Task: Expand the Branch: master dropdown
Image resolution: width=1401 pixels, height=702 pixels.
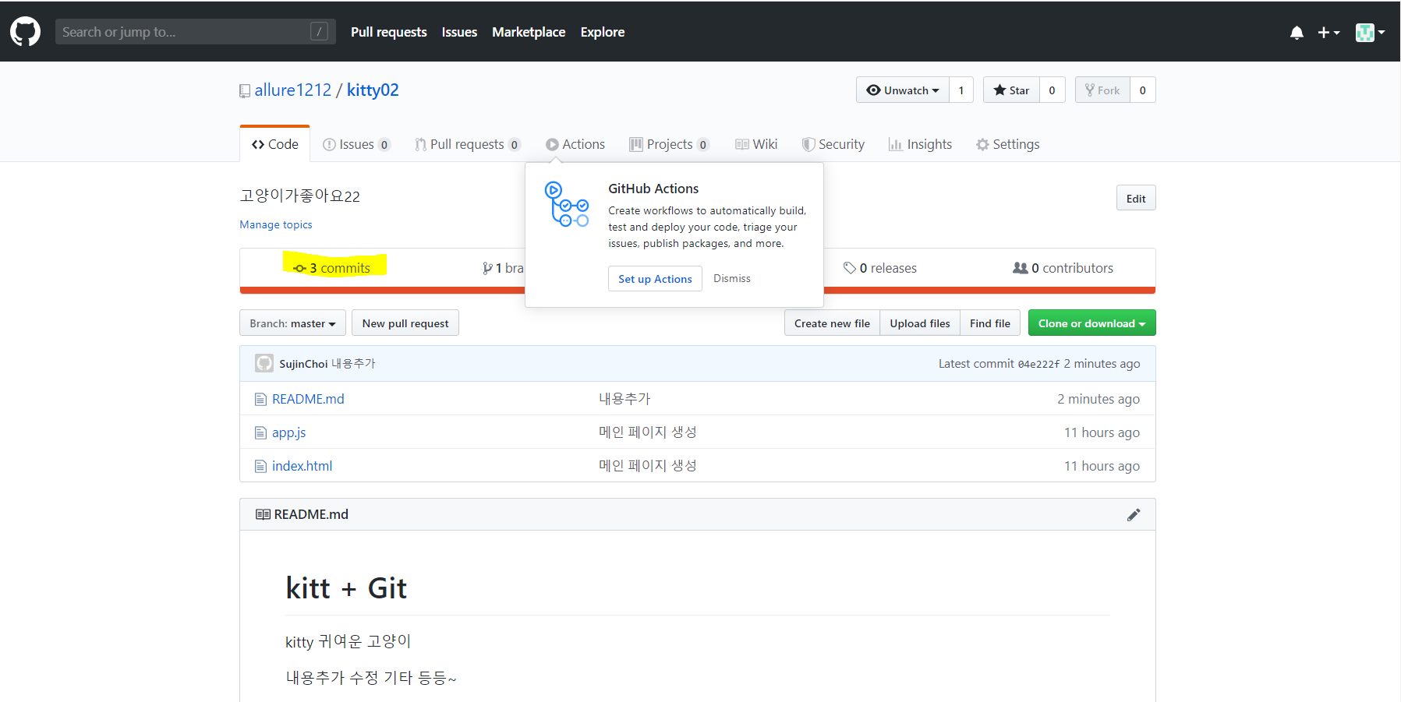Action: 292,323
